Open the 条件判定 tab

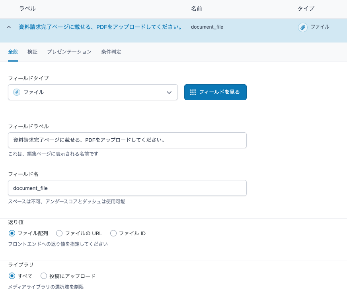coord(111,52)
